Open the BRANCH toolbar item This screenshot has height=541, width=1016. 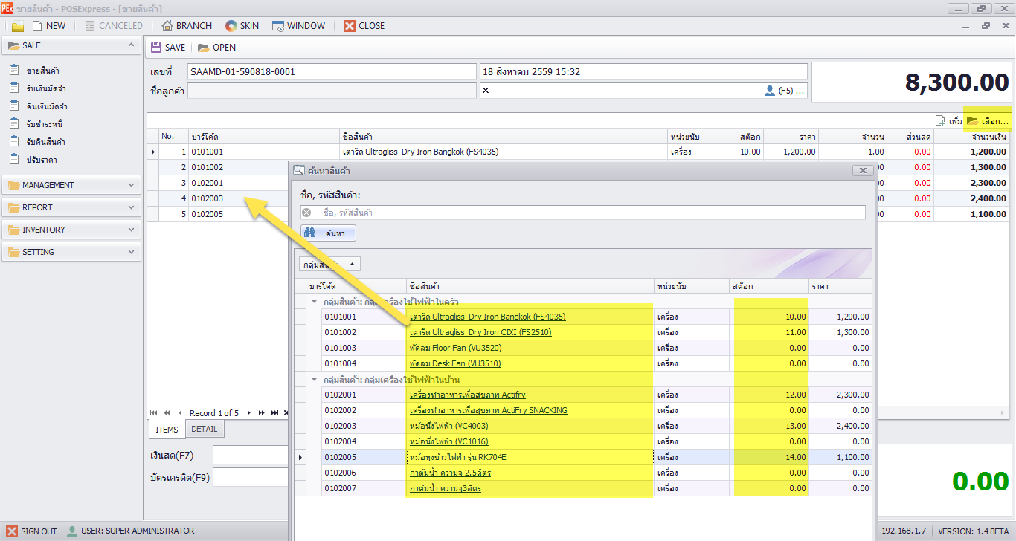(187, 26)
